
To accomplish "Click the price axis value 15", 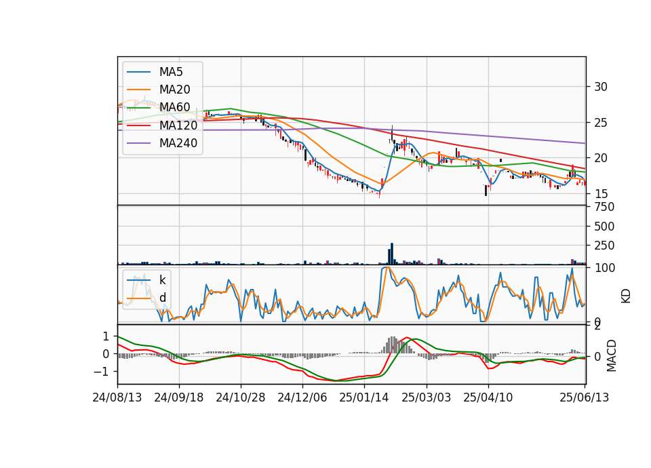I will [601, 194].
